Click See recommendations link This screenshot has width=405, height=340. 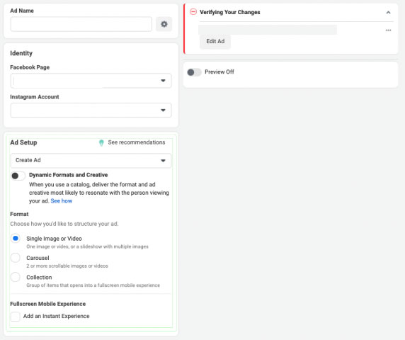(x=137, y=142)
